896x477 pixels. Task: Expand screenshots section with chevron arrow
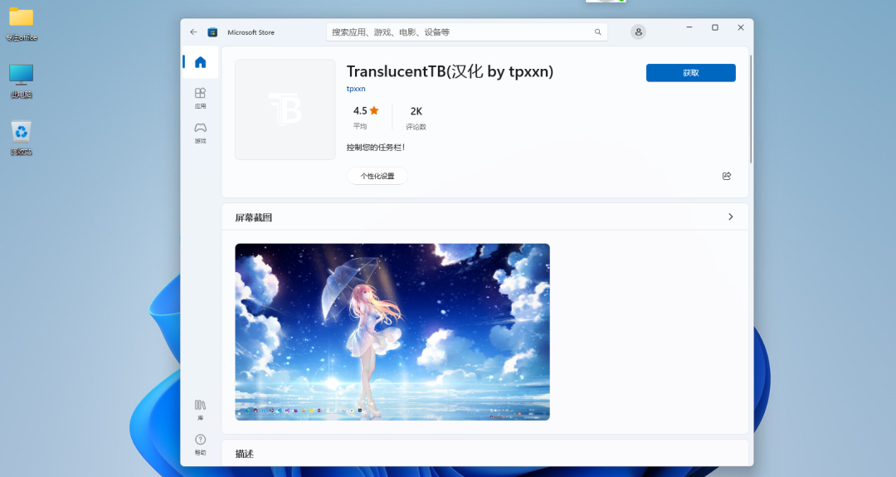coord(730,217)
